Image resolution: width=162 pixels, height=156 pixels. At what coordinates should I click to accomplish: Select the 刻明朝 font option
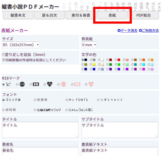3,110
